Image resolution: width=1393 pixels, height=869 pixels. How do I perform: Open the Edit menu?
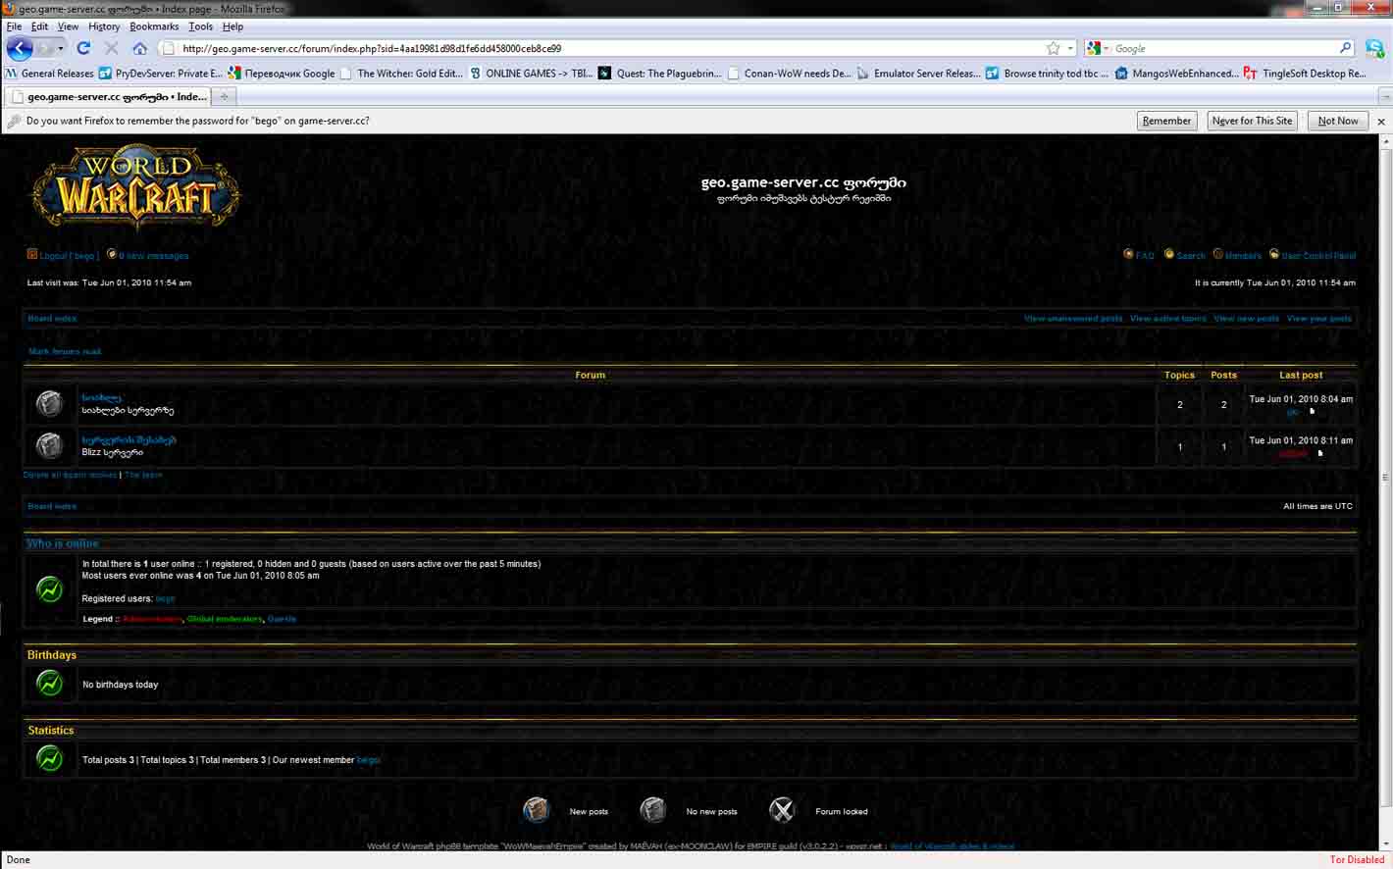(x=39, y=26)
